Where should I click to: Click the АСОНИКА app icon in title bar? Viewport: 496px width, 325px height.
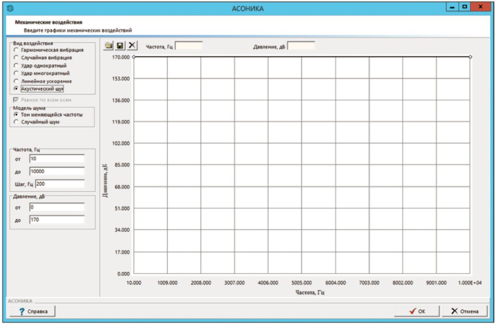(10, 8)
